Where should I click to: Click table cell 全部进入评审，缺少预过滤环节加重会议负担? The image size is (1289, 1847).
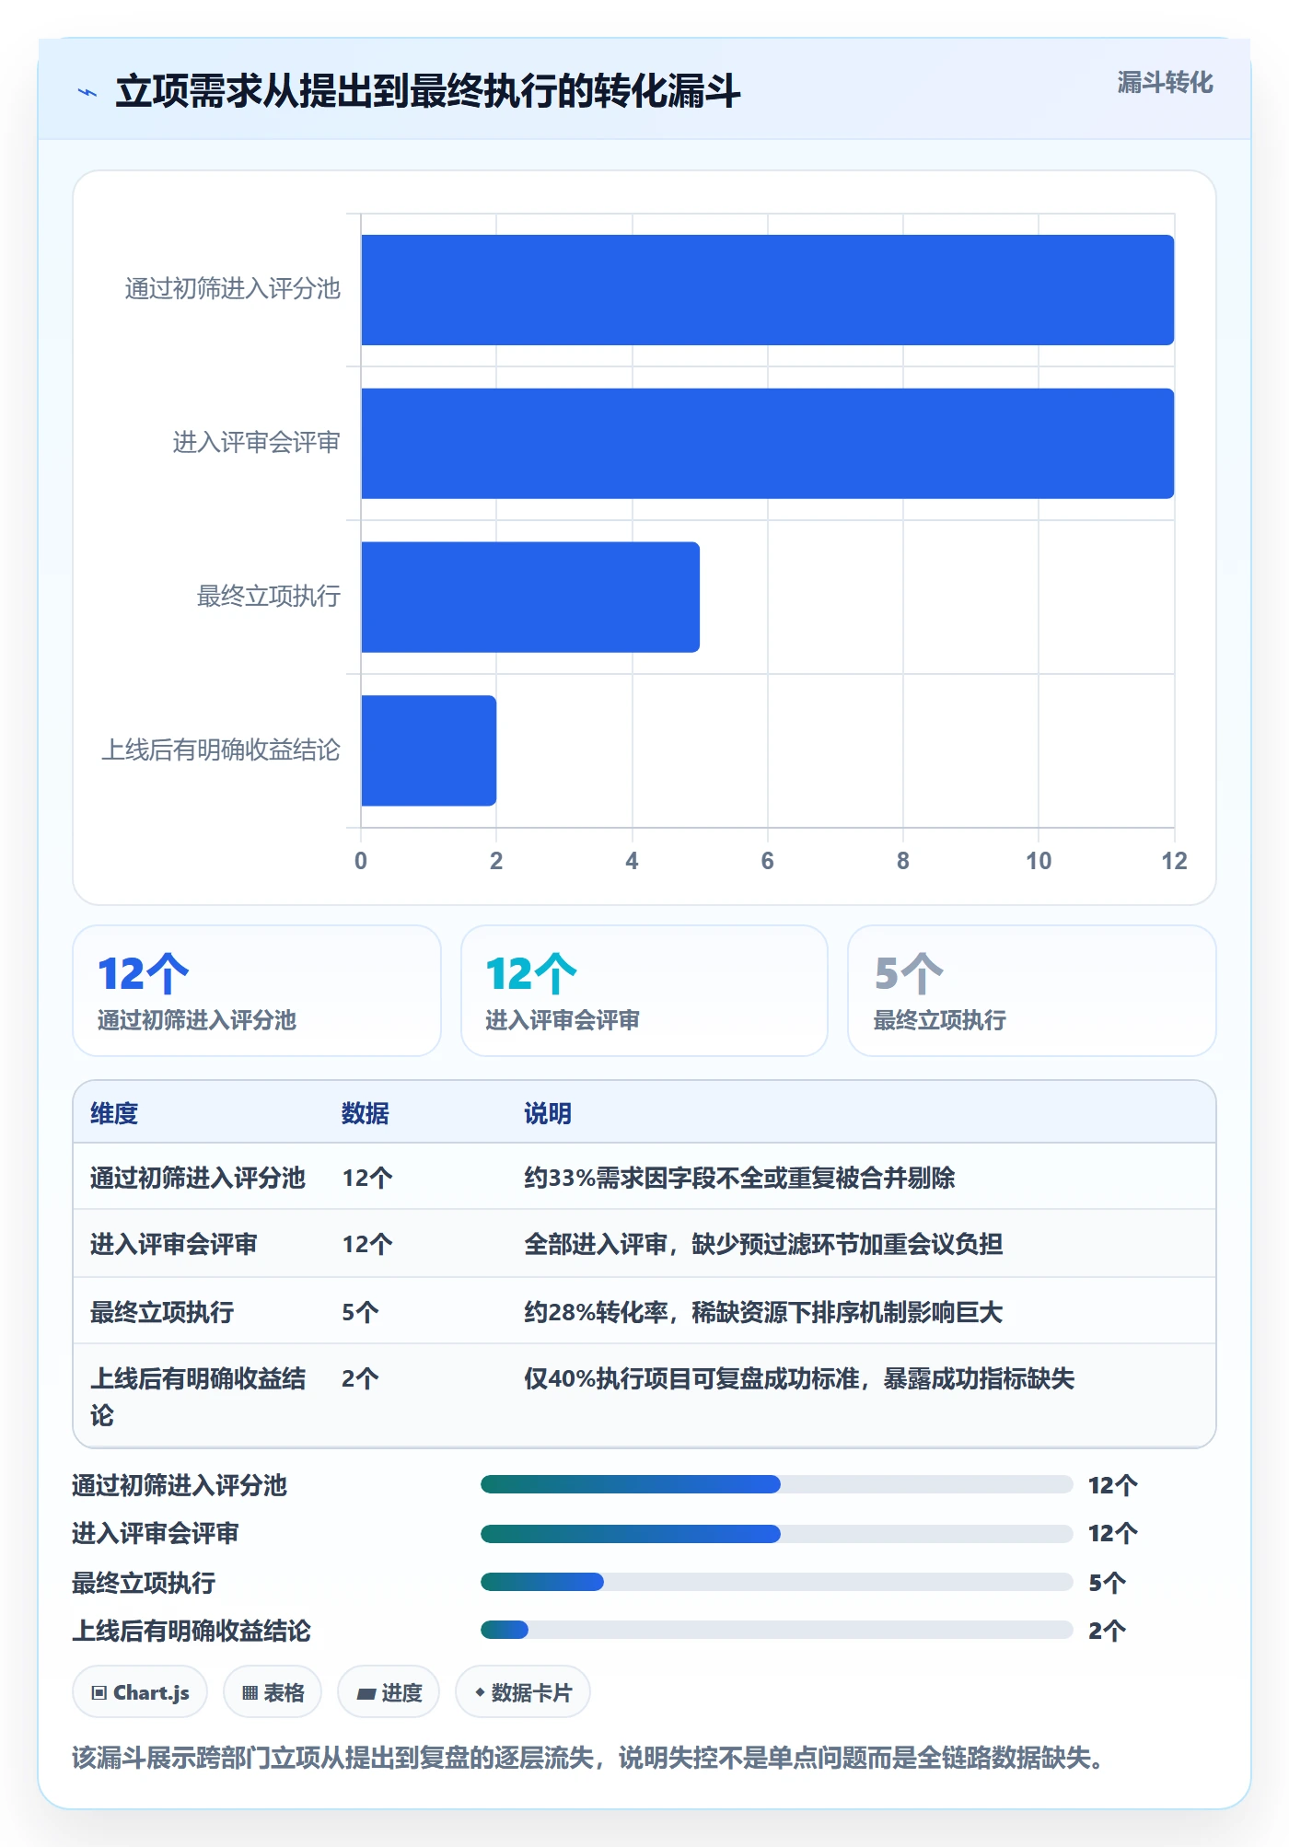[x=763, y=1244]
